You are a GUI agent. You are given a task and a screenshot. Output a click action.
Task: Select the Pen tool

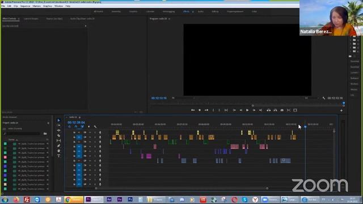tap(58, 146)
